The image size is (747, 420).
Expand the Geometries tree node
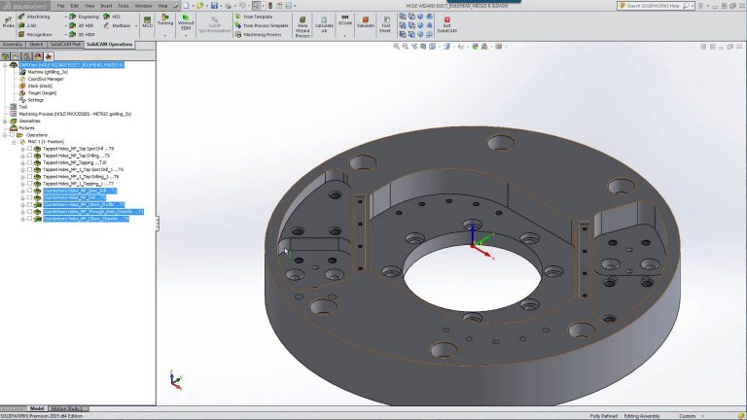coord(5,121)
